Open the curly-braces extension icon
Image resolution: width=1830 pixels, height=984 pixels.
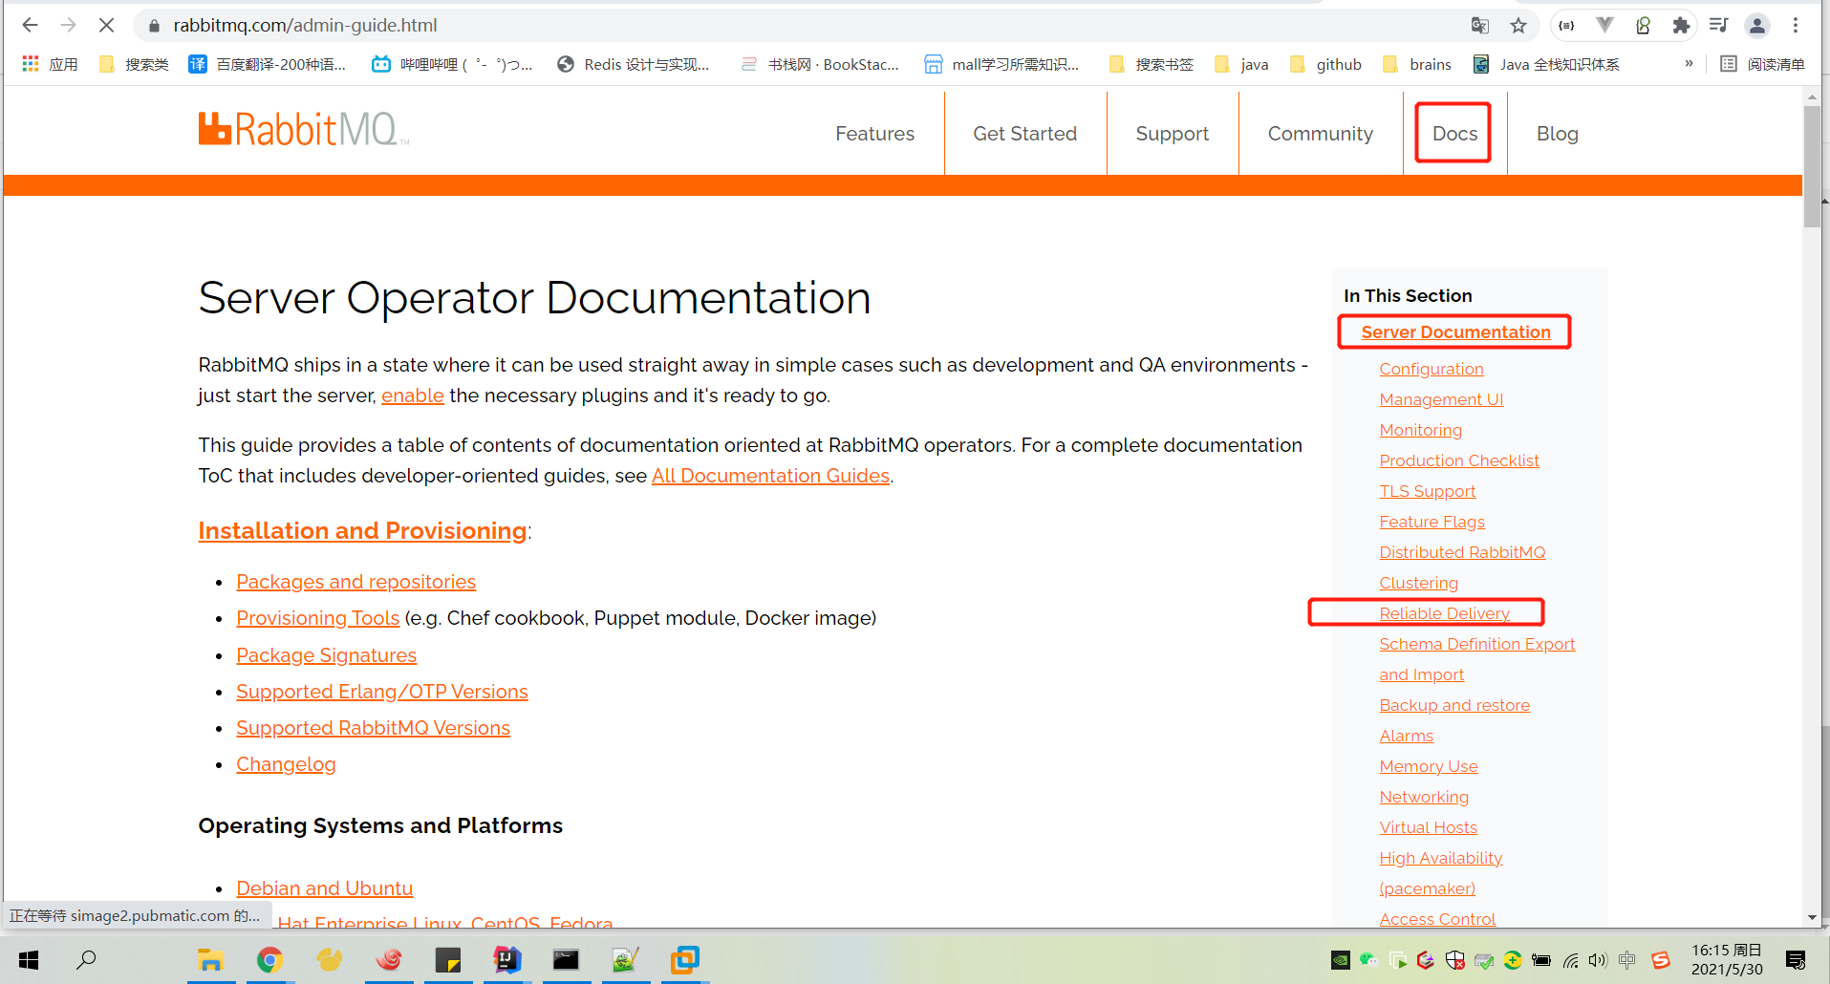pos(1566,26)
